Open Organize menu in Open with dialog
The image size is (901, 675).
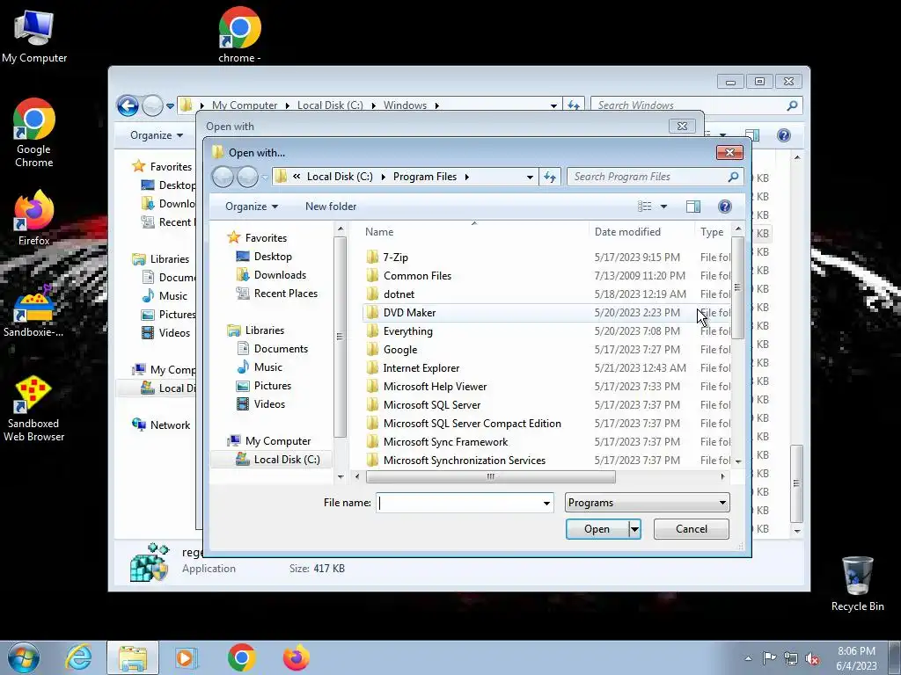251,207
